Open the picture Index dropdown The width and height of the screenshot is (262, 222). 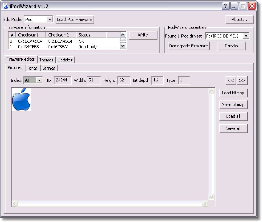(x=39, y=80)
